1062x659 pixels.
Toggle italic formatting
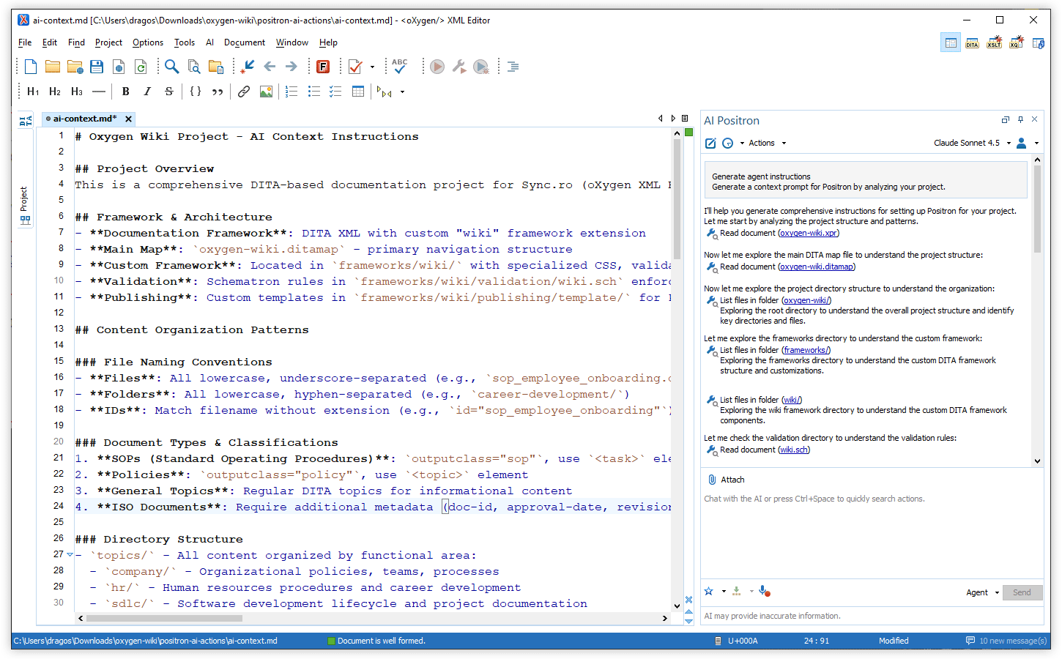(147, 92)
